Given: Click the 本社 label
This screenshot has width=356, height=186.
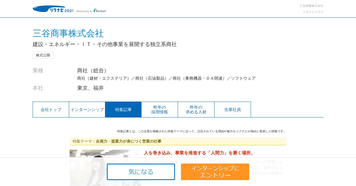Looking at the screenshot, I should pyautogui.click(x=38, y=88).
